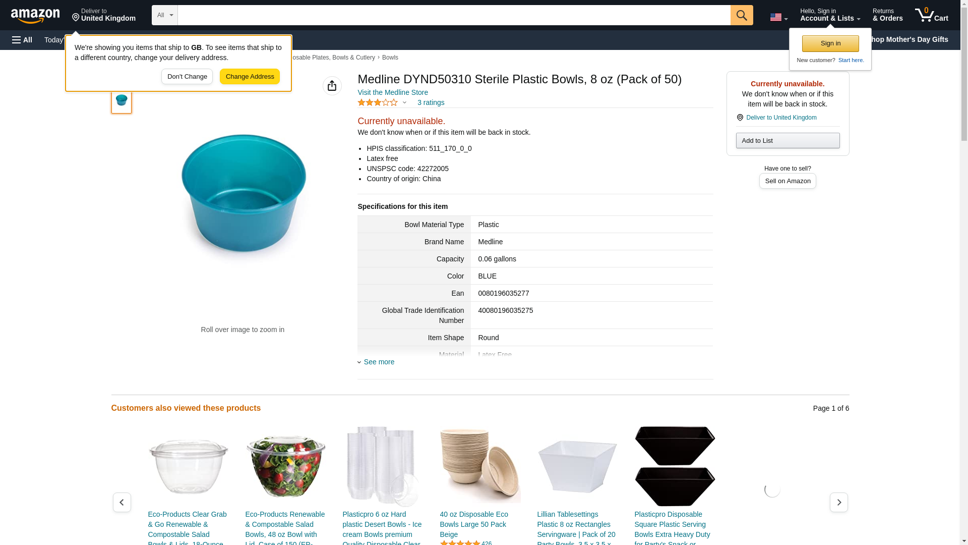Click the share icon near product image

(x=332, y=86)
